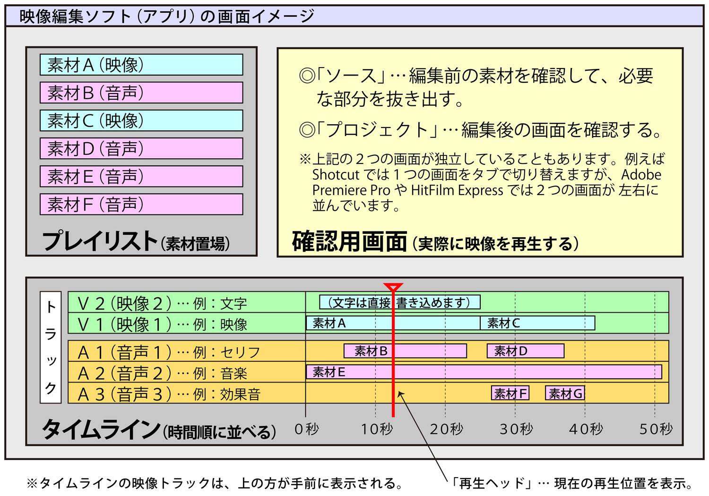Select 素材B (音声) in the playlist

click(x=141, y=93)
